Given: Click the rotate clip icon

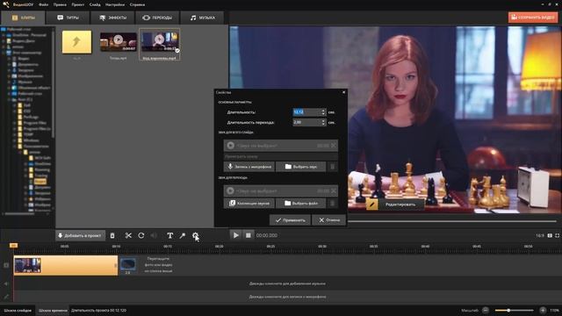Looking at the screenshot, I should pos(141,235).
